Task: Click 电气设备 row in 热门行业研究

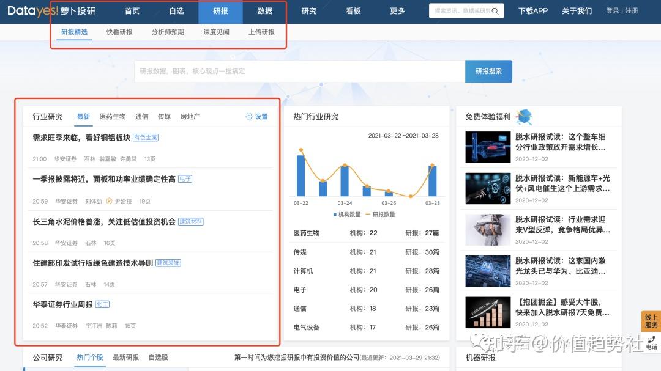Action: [x=366, y=327]
